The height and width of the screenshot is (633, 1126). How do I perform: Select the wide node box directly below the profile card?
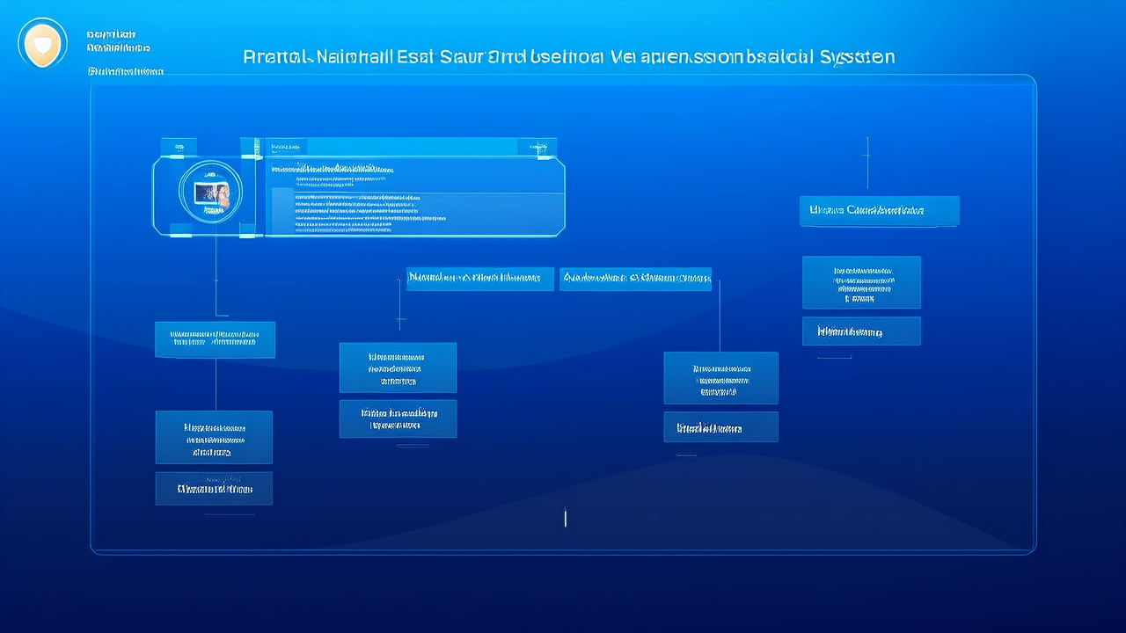215,339
